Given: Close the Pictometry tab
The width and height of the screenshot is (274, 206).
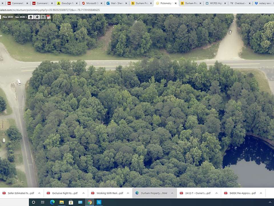Looking at the screenshot, I should pyautogui.click(x=176, y=3).
